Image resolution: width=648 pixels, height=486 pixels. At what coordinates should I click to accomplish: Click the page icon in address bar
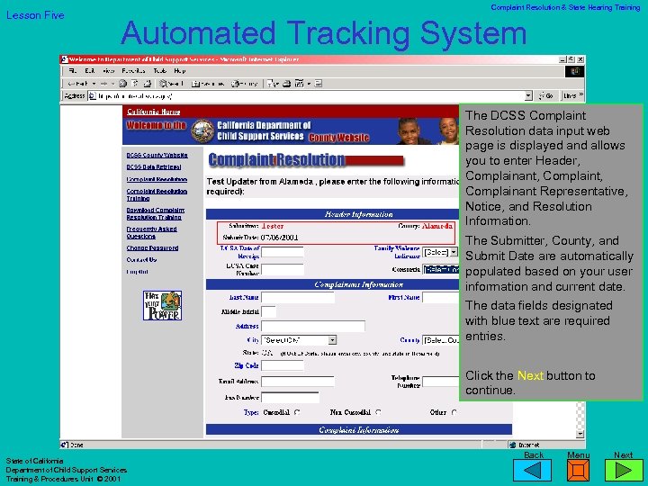click(93, 96)
